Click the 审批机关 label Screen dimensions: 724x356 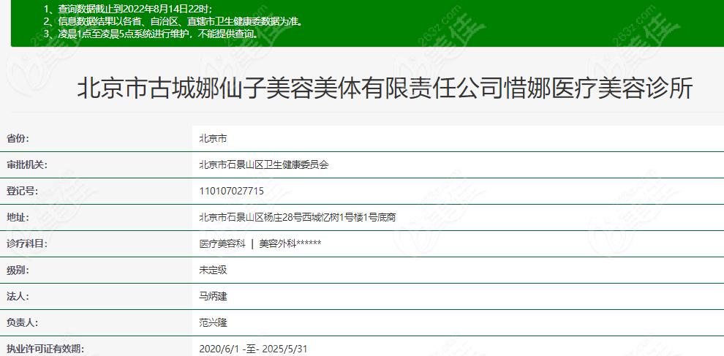[26, 164]
